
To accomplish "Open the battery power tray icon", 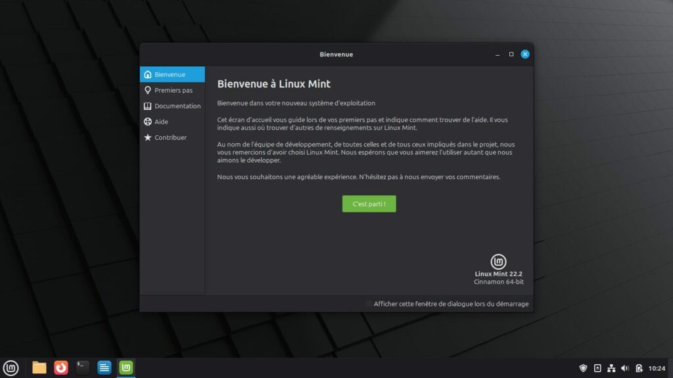I will tap(639, 368).
